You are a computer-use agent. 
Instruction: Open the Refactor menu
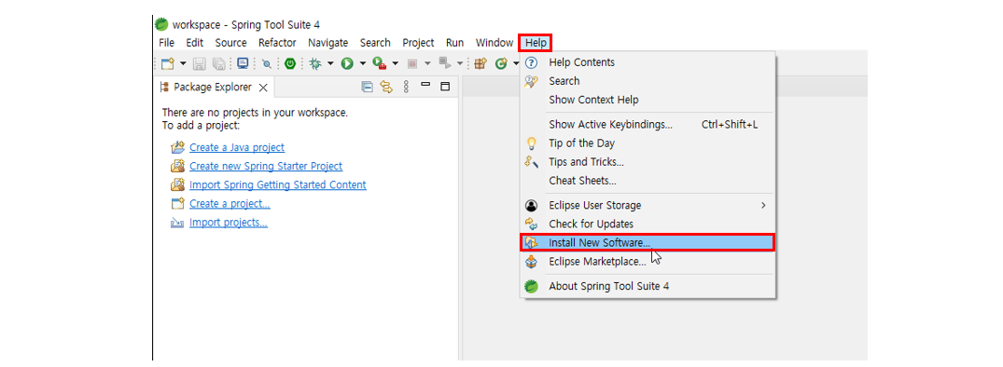click(x=278, y=43)
